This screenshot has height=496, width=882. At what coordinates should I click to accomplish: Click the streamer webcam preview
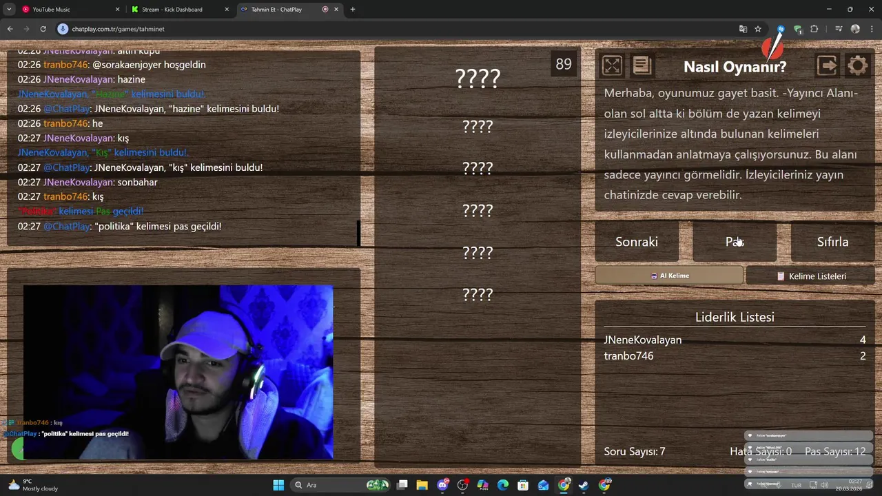(178, 372)
